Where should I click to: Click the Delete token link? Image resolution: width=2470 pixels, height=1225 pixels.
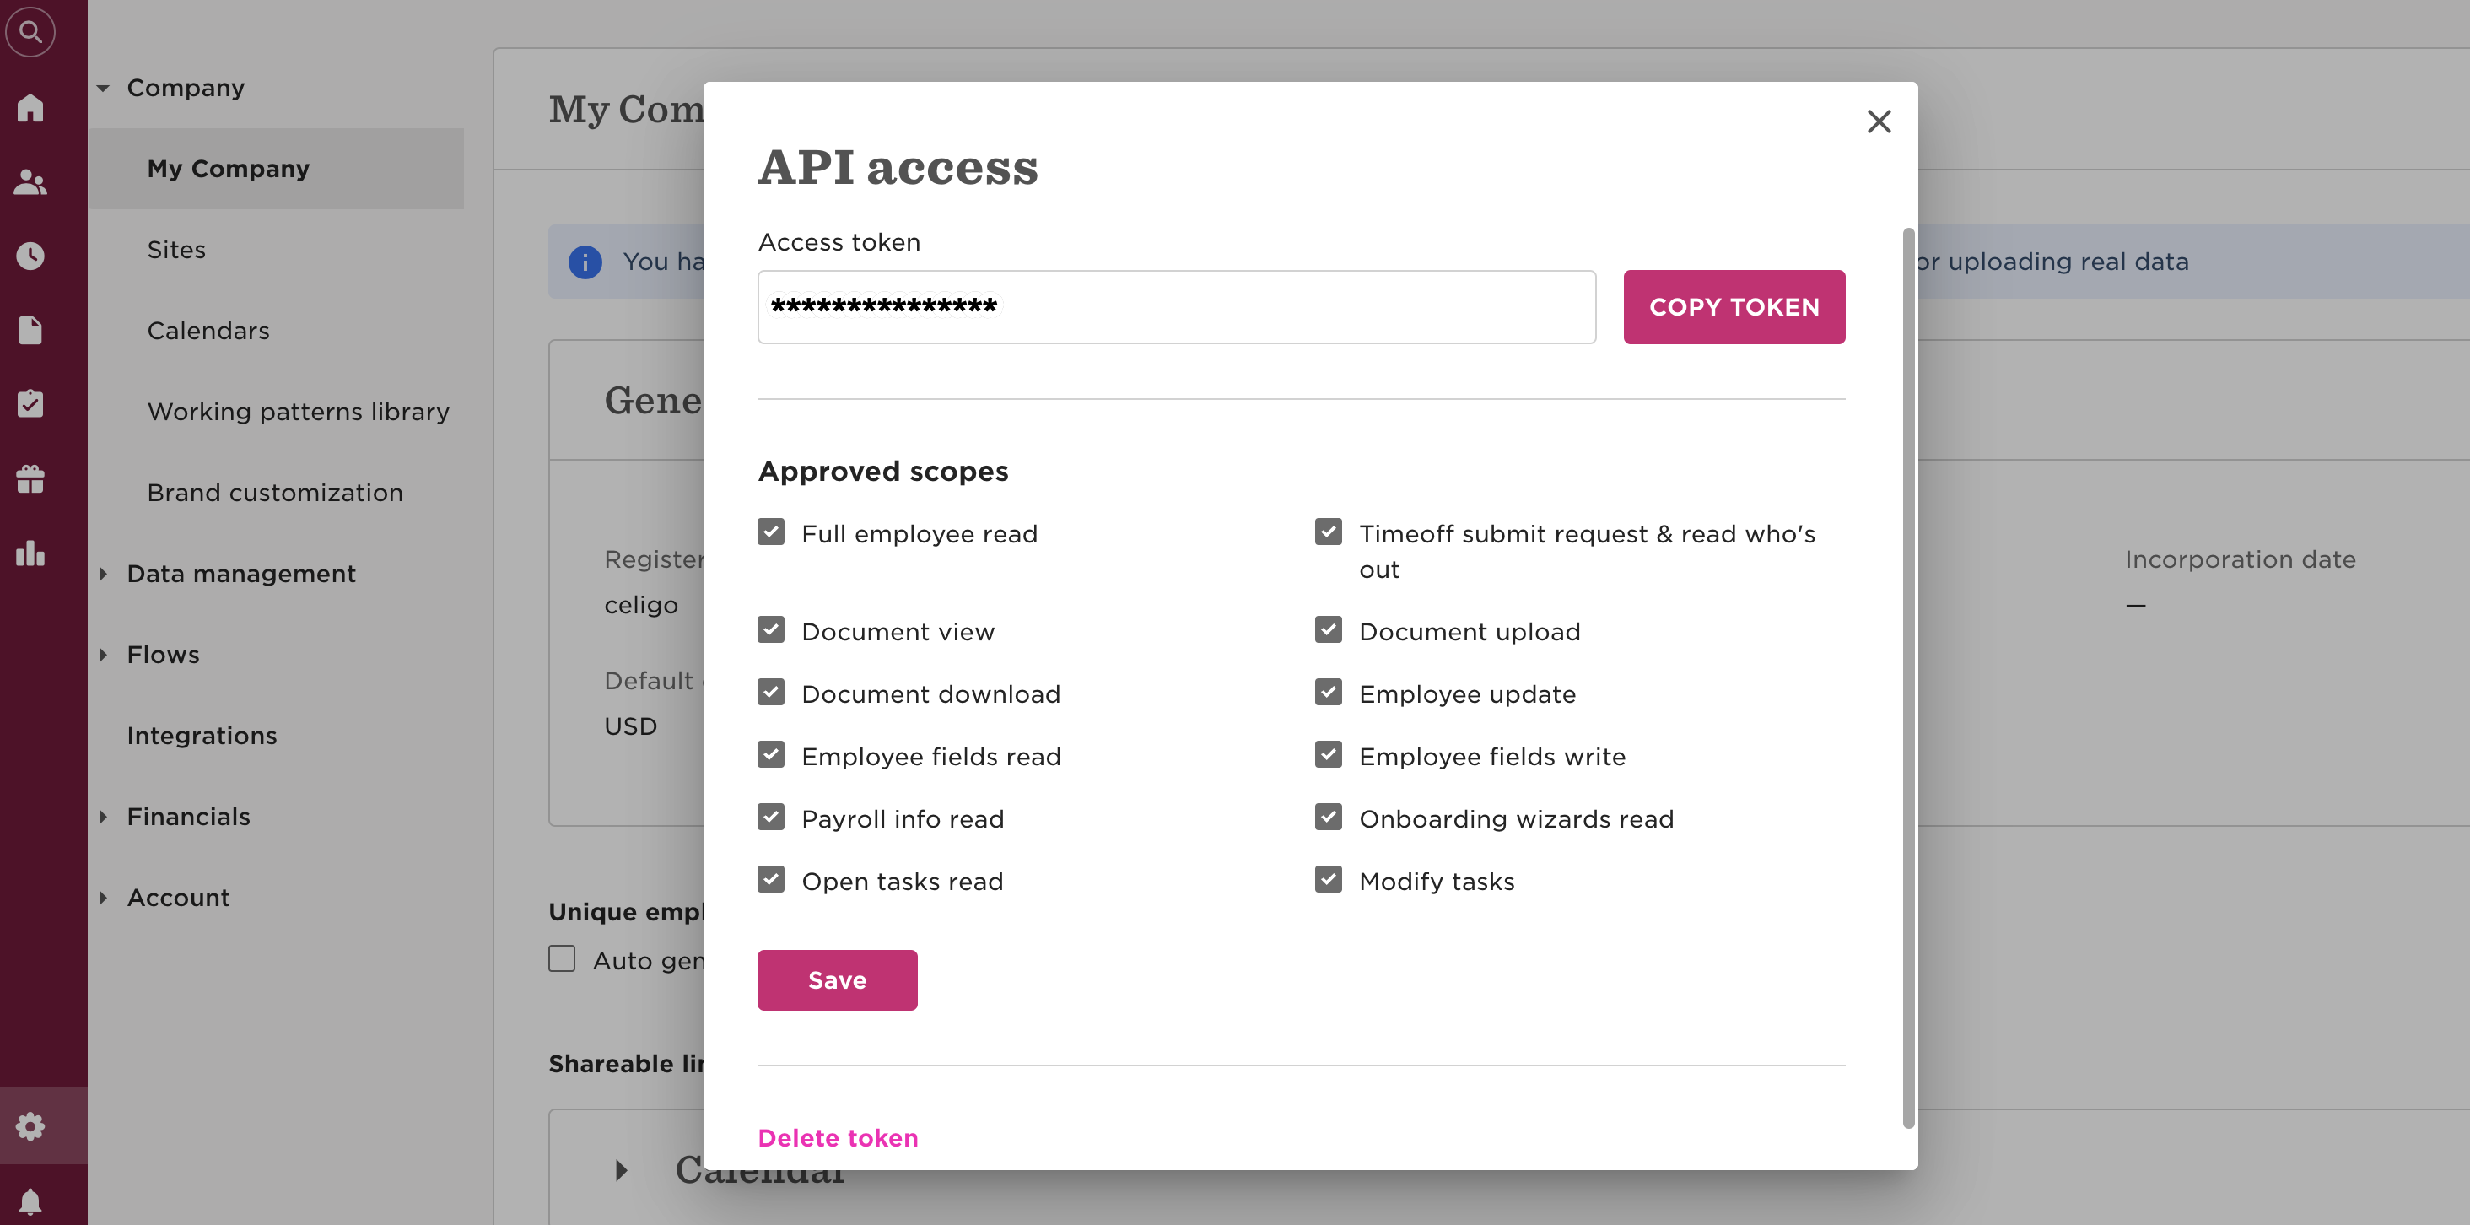point(838,1138)
